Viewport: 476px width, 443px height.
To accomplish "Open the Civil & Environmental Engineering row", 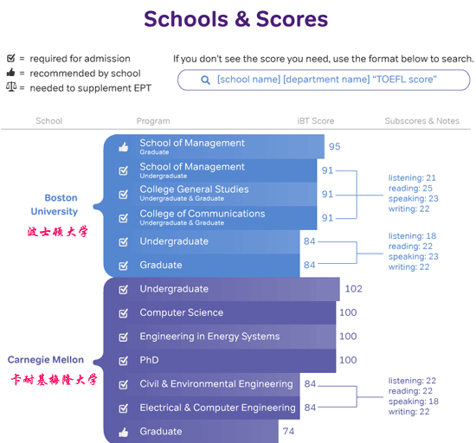I will (x=202, y=384).
